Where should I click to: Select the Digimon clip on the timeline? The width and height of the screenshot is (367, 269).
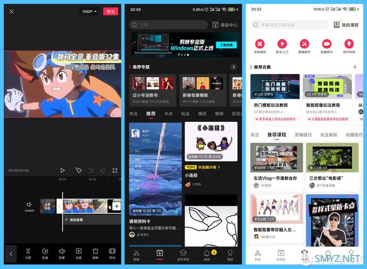[84, 206]
